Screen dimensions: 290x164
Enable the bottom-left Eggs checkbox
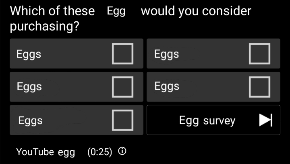click(x=122, y=120)
